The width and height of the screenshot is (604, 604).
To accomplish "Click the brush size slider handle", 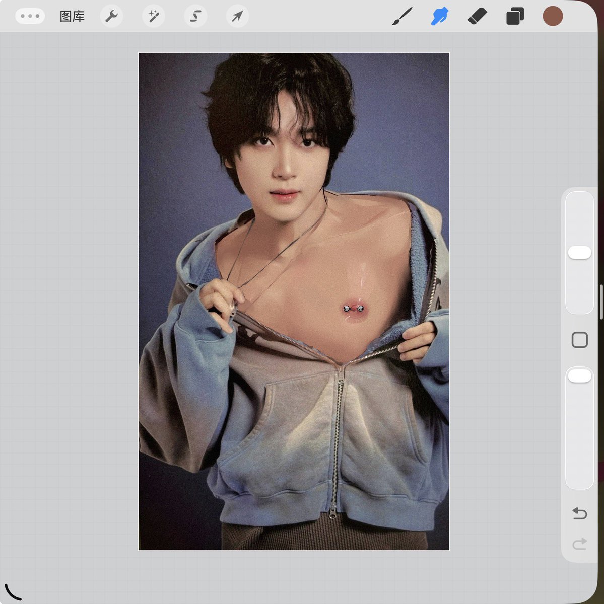I will click(x=580, y=253).
